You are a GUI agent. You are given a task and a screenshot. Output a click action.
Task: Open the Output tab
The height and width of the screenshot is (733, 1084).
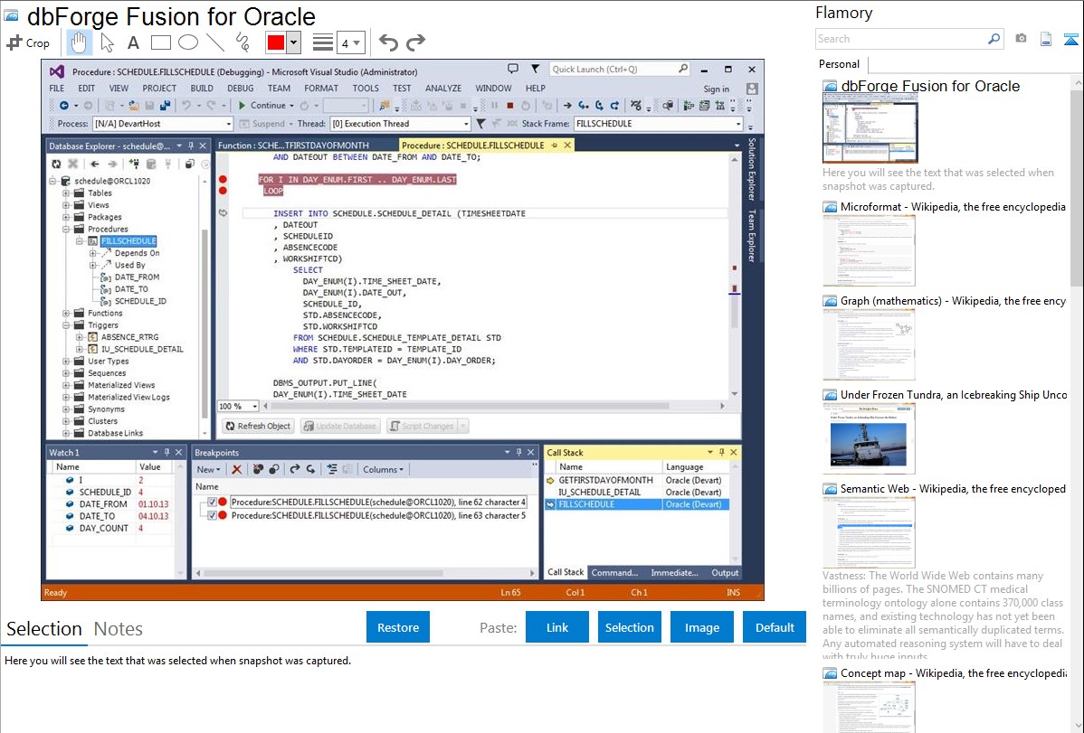tap(725, 573)
